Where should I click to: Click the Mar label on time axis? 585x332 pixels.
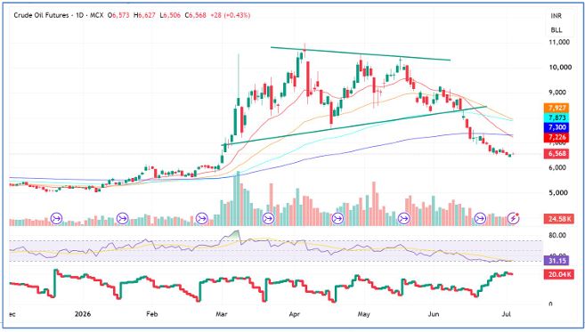(221, 314)
